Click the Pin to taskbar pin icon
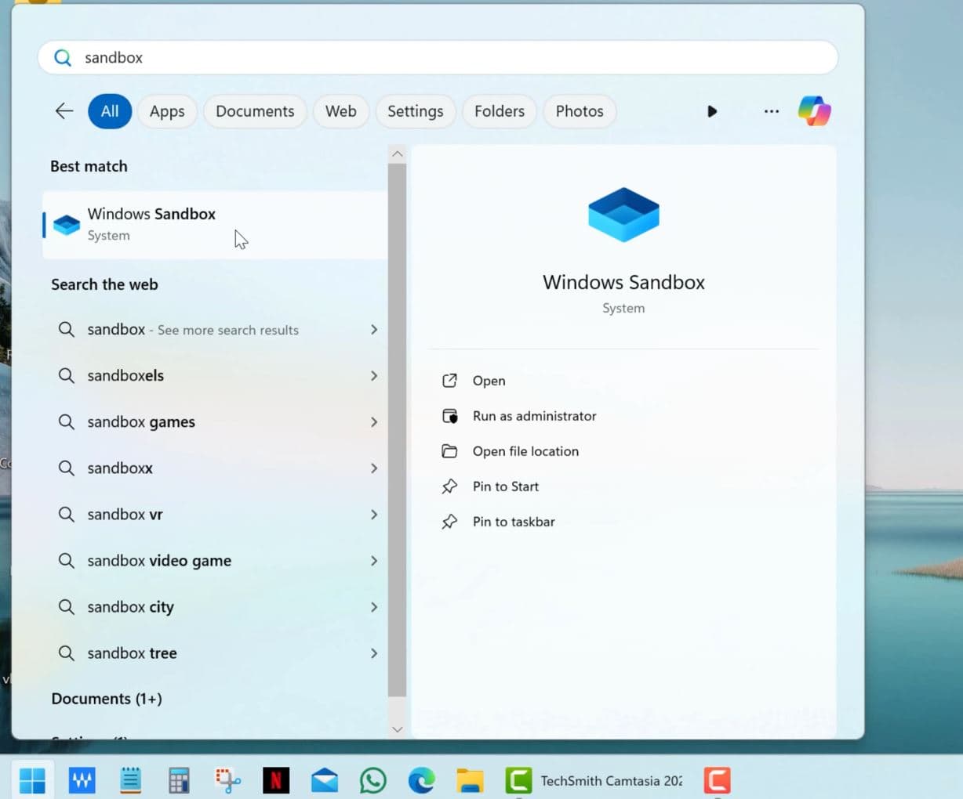 pos(449,522)
